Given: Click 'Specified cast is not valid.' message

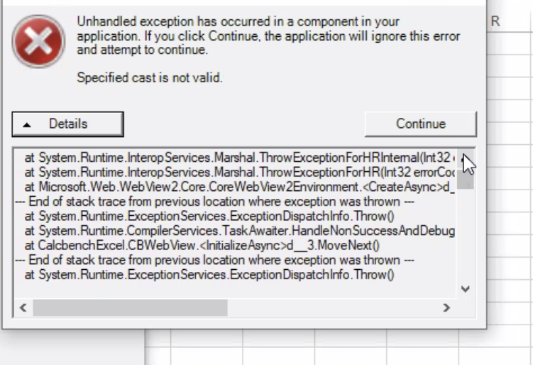Looking at the screenshot, I should point(150,78).
